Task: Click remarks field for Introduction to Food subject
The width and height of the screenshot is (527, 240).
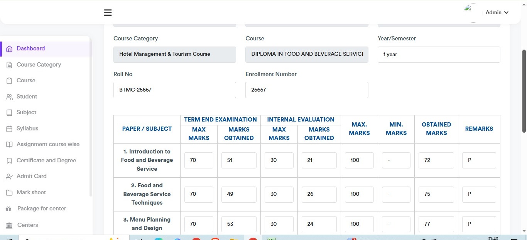Action: [x=479, y=160]
